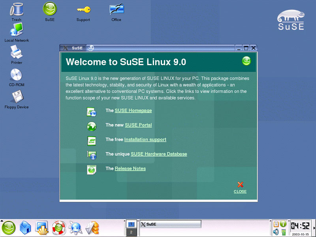
Task: Click the home folder icon in panel
Action: (x=25, y=227)
